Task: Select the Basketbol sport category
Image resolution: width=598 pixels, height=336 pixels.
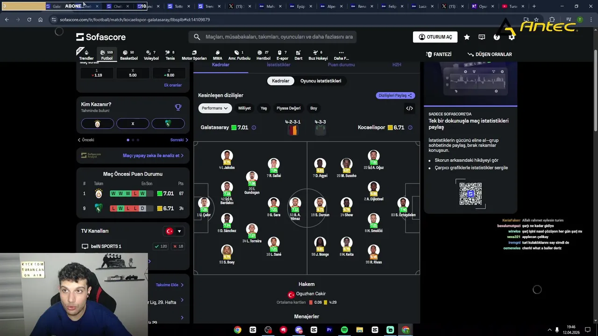Action: [x=129, y=55]
